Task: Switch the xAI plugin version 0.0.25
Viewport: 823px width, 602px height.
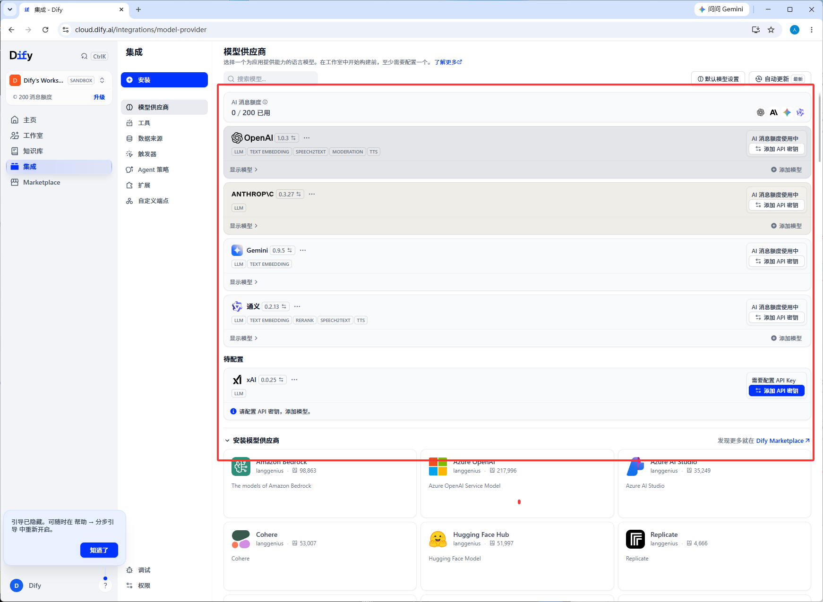Action: [272, 380]
